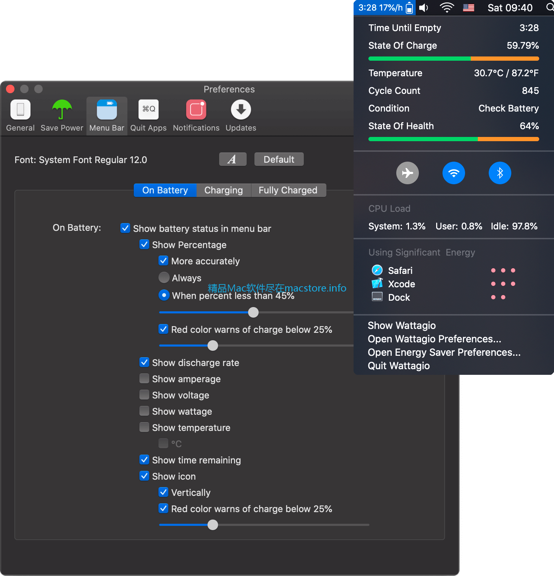Enable Show wattage checkbox

click(144, 411)
